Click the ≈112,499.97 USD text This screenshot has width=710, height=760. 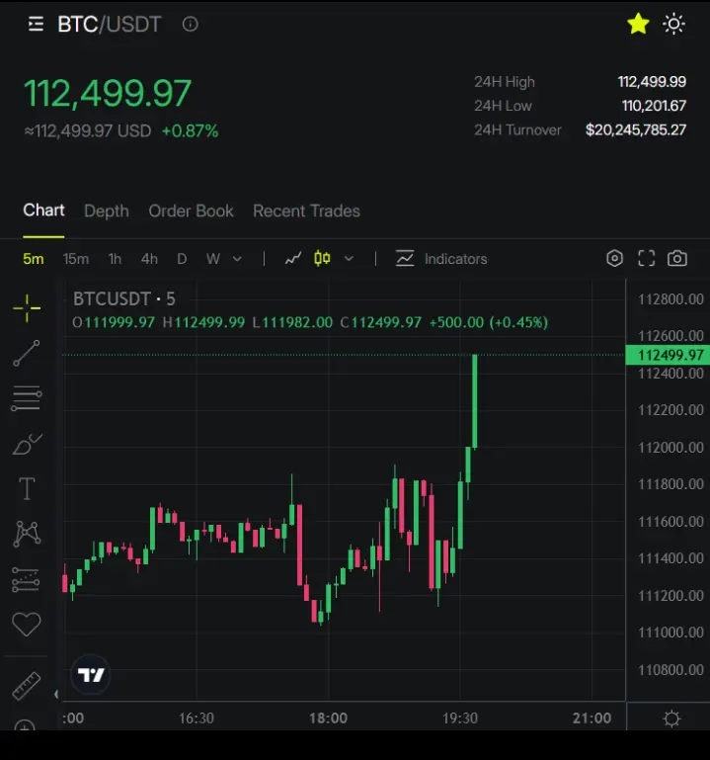pyautogui.click(x=88, y=130)
